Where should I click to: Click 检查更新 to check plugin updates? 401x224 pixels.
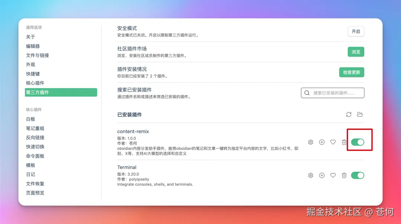pyautogui.click(x=352, y=72)
